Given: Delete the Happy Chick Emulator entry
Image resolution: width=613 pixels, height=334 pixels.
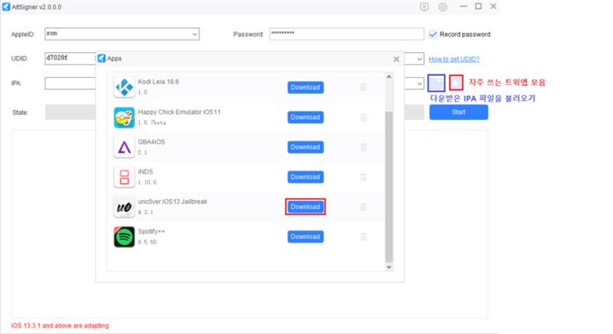Looking at the screenshot, I should 363,117.
